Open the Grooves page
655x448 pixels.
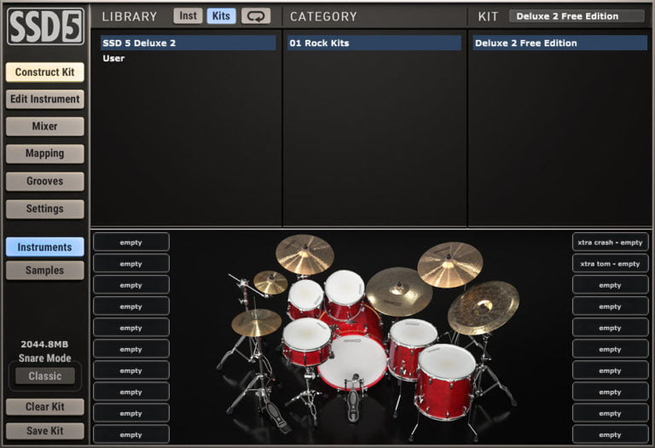pos(44,181)
